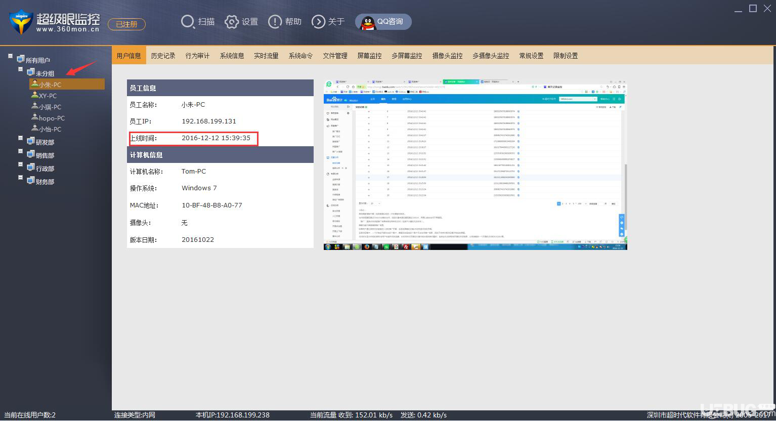Switch to the 屏幕监控 tab
This screenshot has height=421, width=776.
click(370, 56)
